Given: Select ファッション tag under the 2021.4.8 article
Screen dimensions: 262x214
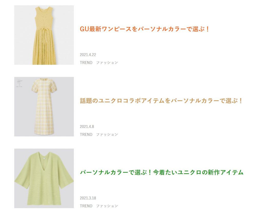Looking at the screenshot, I should pyautogui.click(x=107, y=134).
